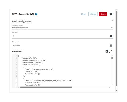The image size is (127, 102).
Task: Click the plus icon for File content
Action: 107,52
